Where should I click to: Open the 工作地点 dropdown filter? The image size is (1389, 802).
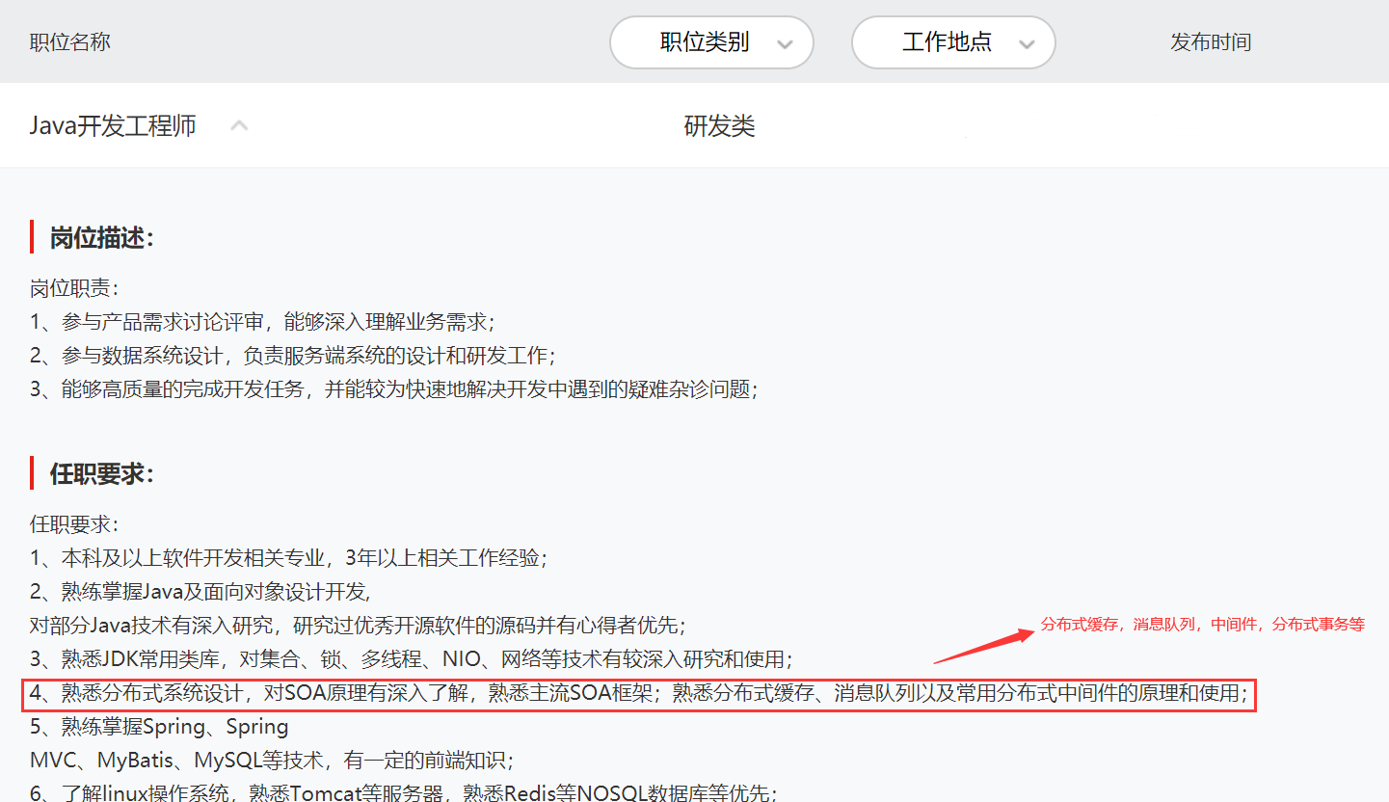click(x=953, y=42)
